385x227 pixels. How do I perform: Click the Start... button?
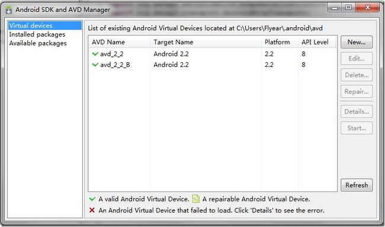click(357, 128)
